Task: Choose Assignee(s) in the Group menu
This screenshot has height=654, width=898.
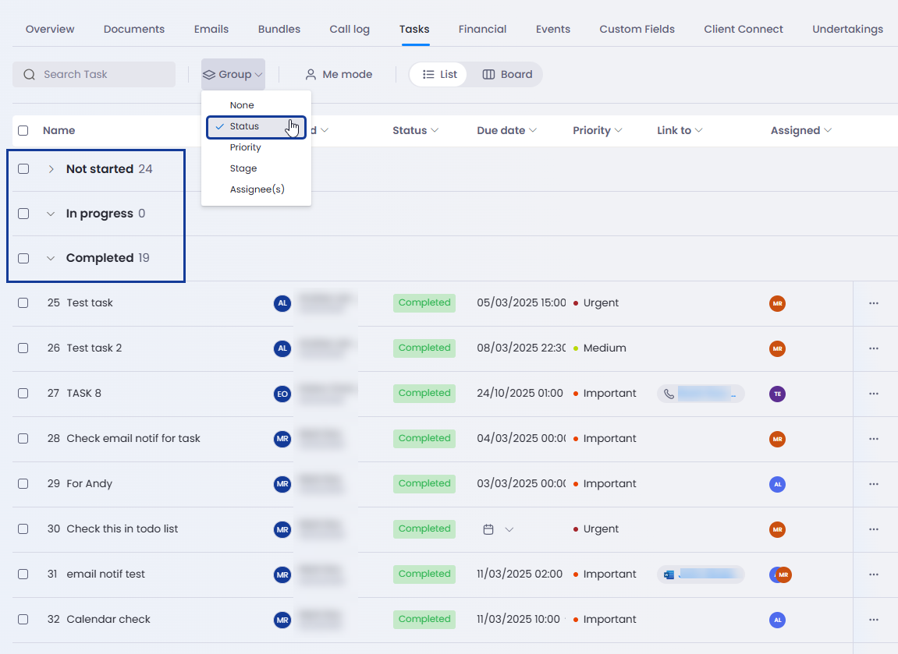Action: tap(256, 189)
